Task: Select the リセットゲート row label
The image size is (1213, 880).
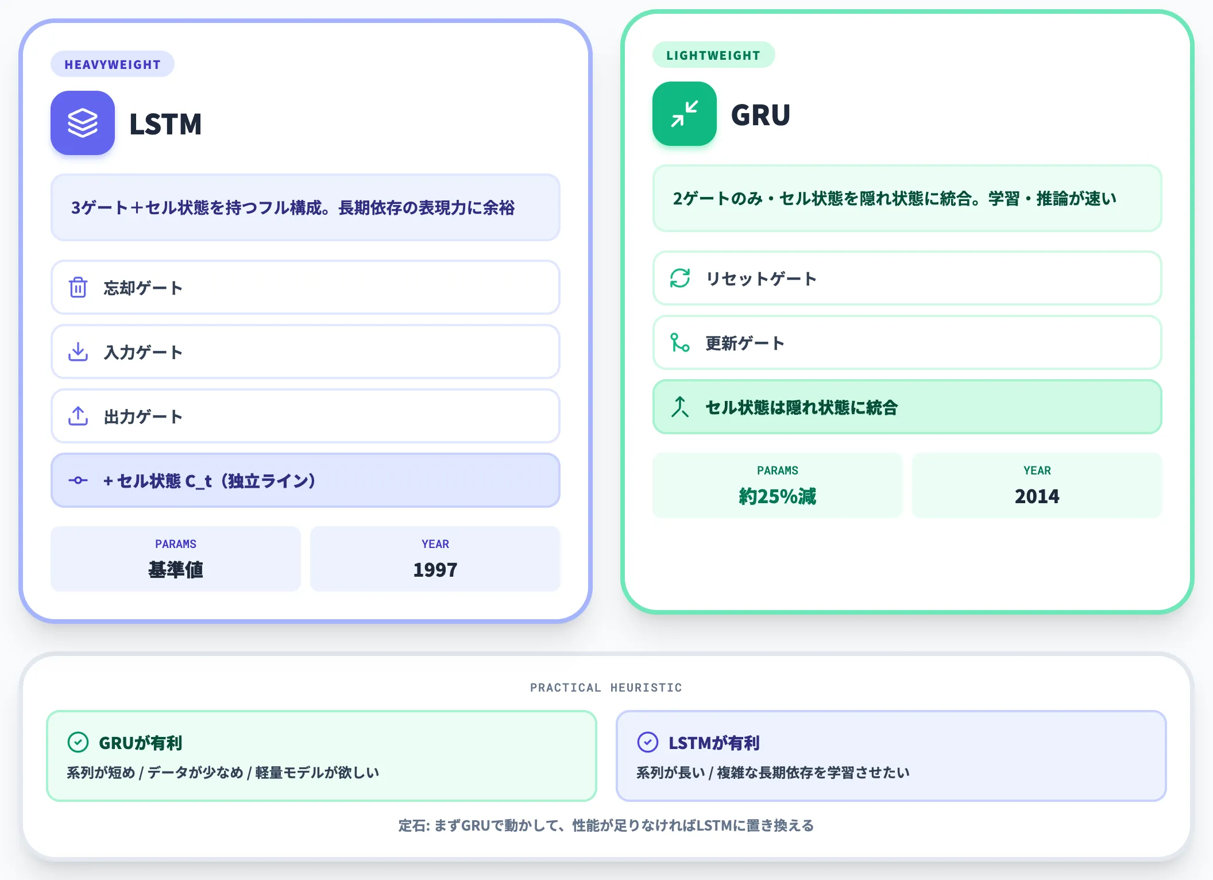Action: coord(761,279)
